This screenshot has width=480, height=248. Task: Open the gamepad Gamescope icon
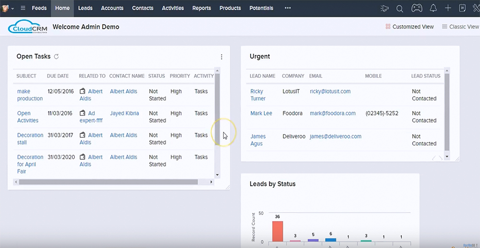coord(416,8)
